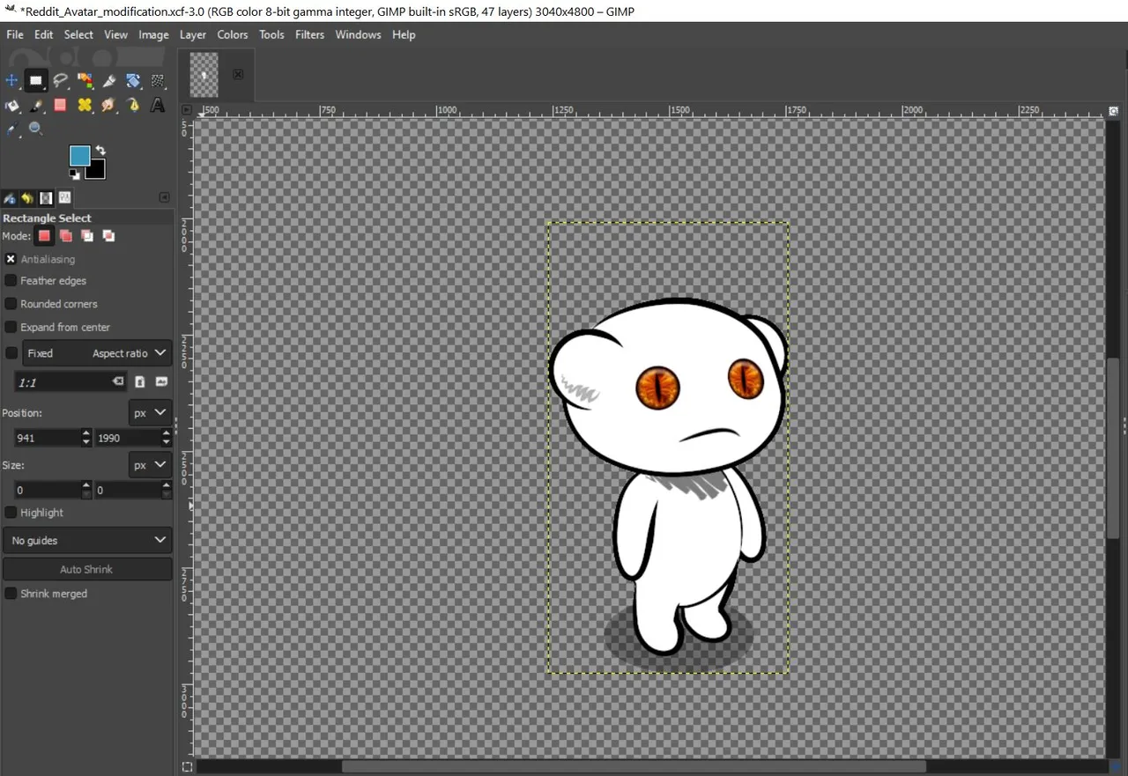Set selection mode to Subtract
Viewport: 1128px width, 776px height.
tap(87, 236)
